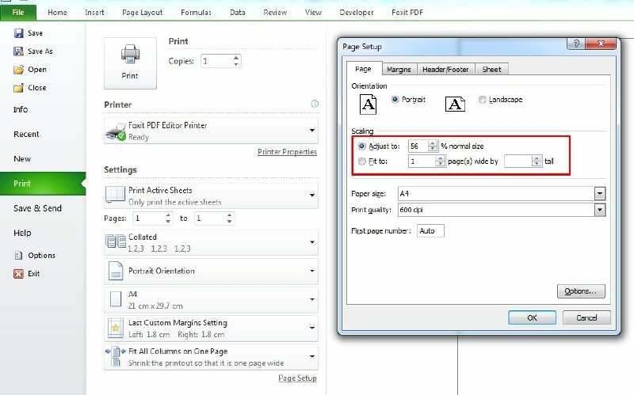Image resolution: width=634 pixels, height=395 pixels.
Task: Select the Portrait orientation radio button
Action: 395,101
